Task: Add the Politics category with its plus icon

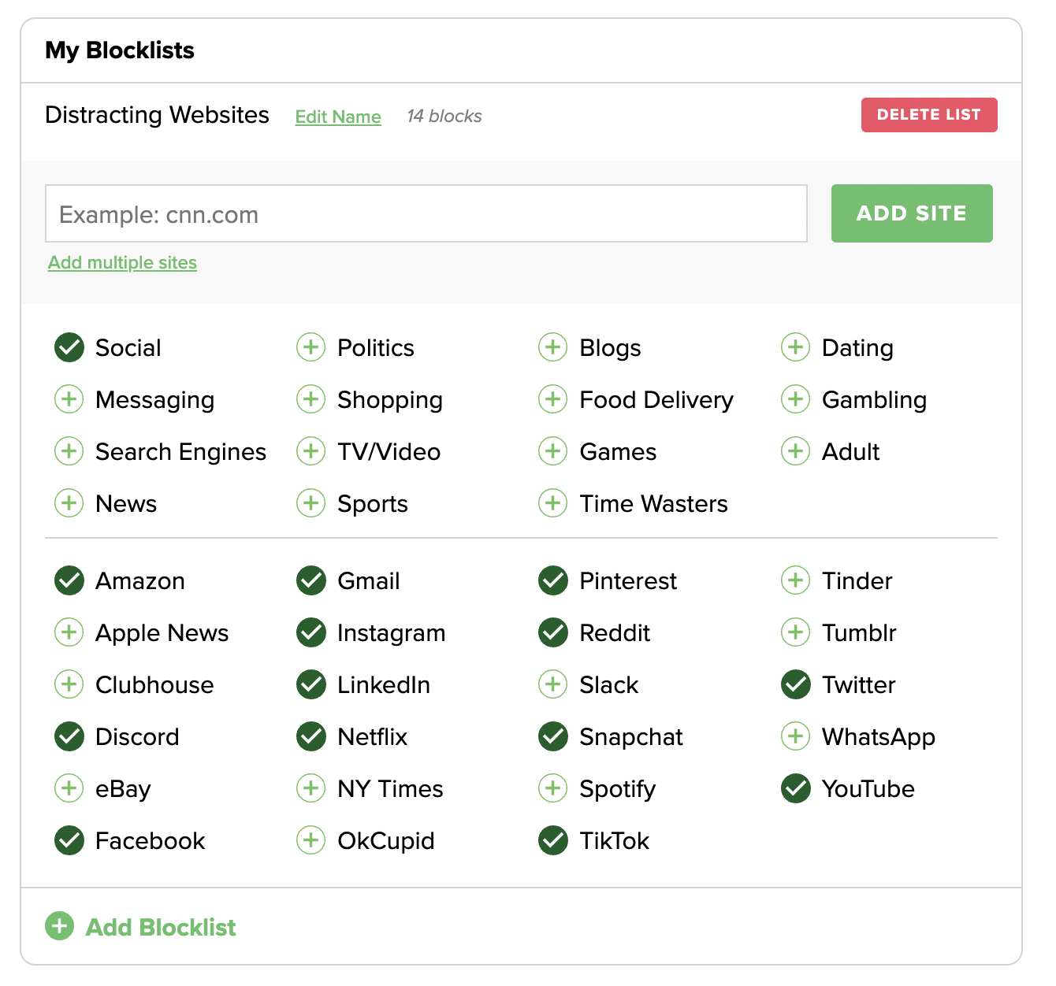Action: point(310,347)
